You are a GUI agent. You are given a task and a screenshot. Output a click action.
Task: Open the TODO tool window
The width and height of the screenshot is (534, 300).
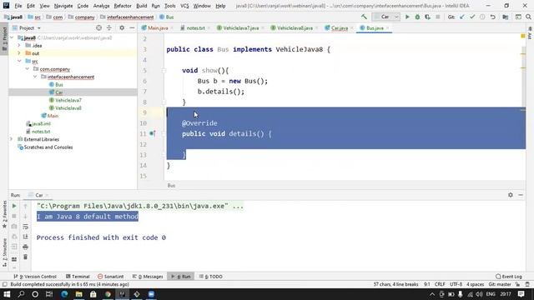[x=211, y=277]
